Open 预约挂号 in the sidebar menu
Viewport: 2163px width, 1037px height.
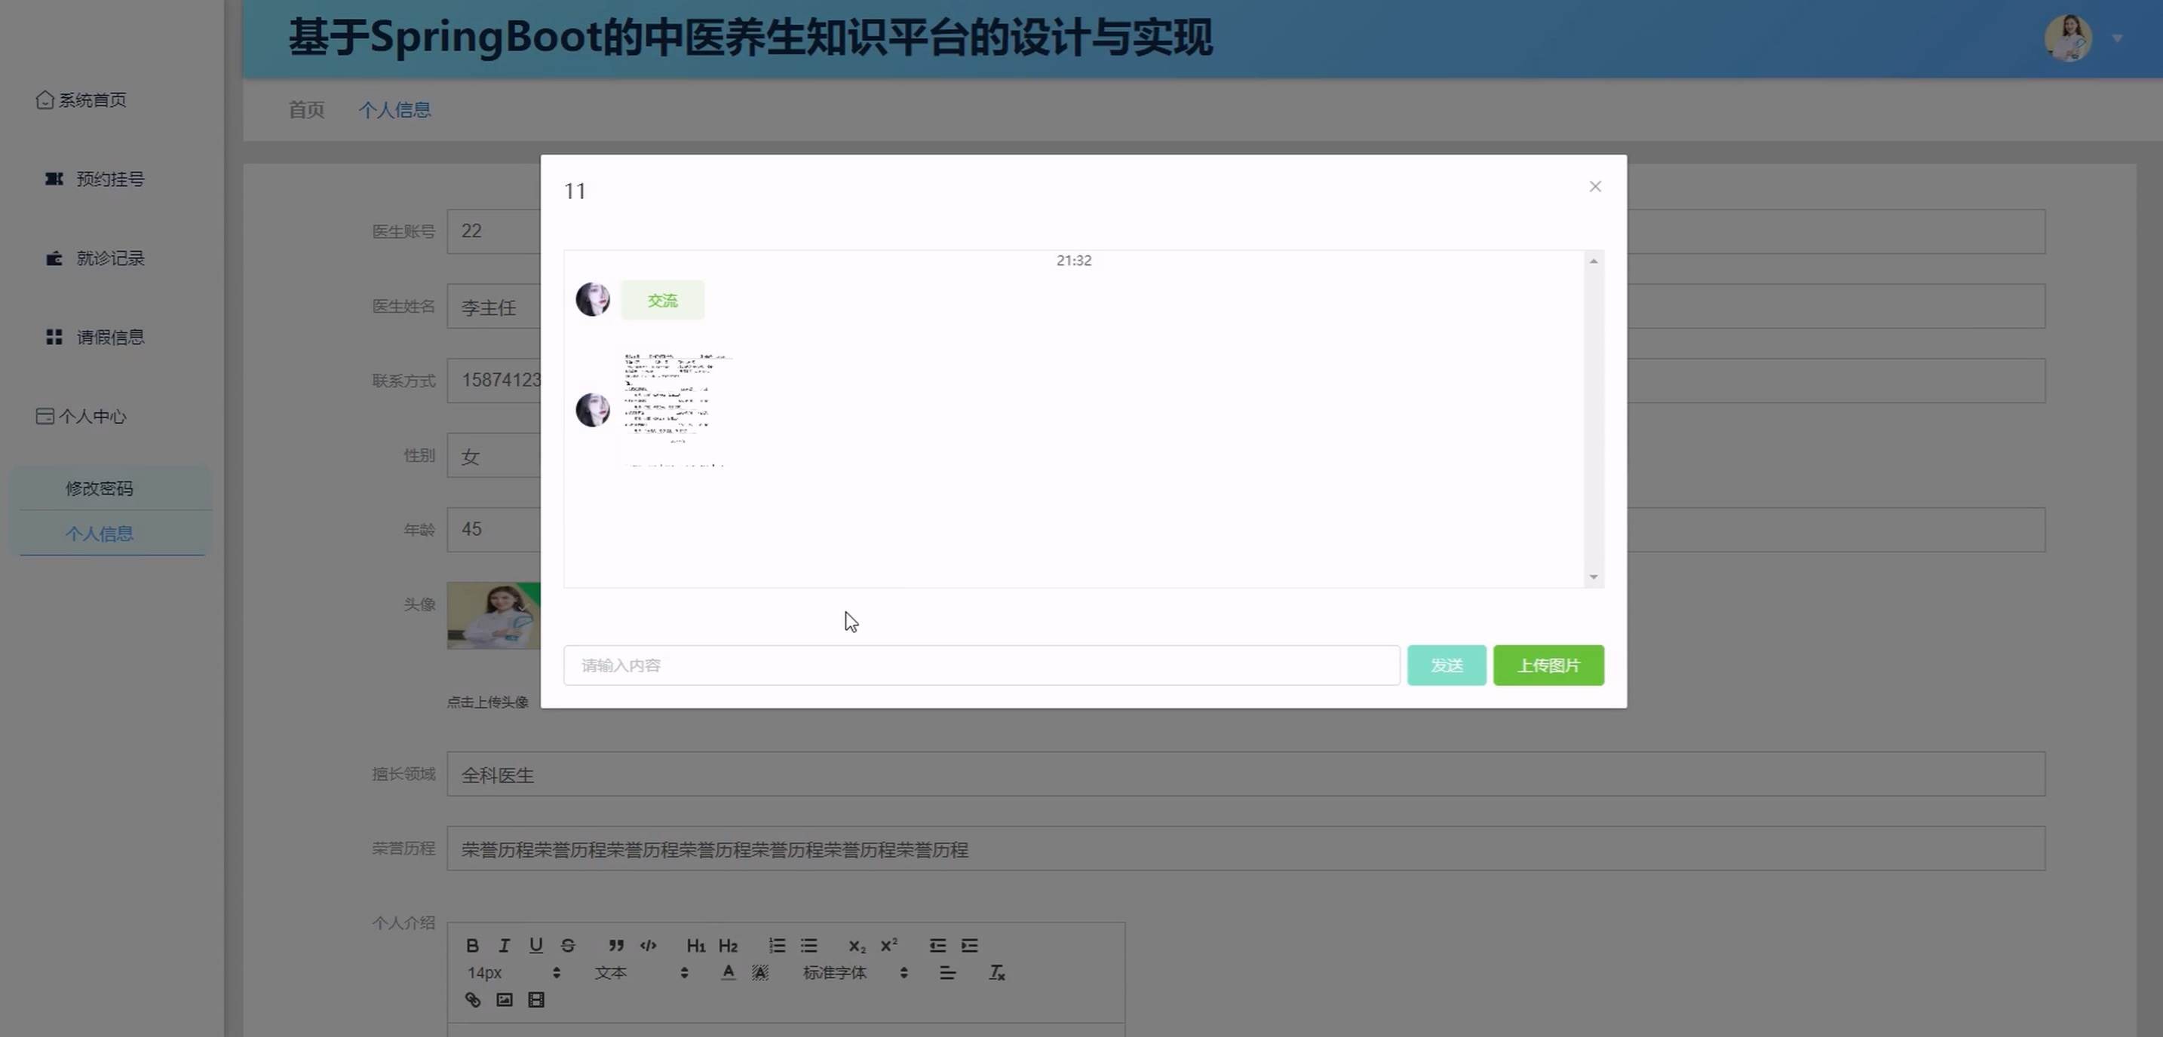pyautogui.click(x=110, y=179)
